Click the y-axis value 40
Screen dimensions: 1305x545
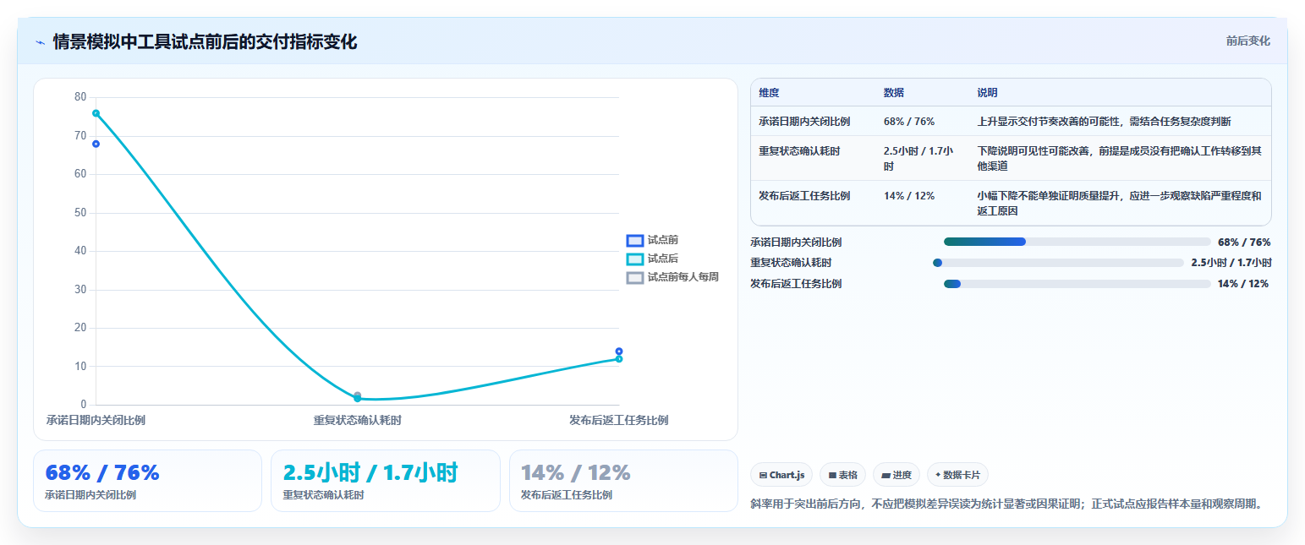[x=80, y=251]
